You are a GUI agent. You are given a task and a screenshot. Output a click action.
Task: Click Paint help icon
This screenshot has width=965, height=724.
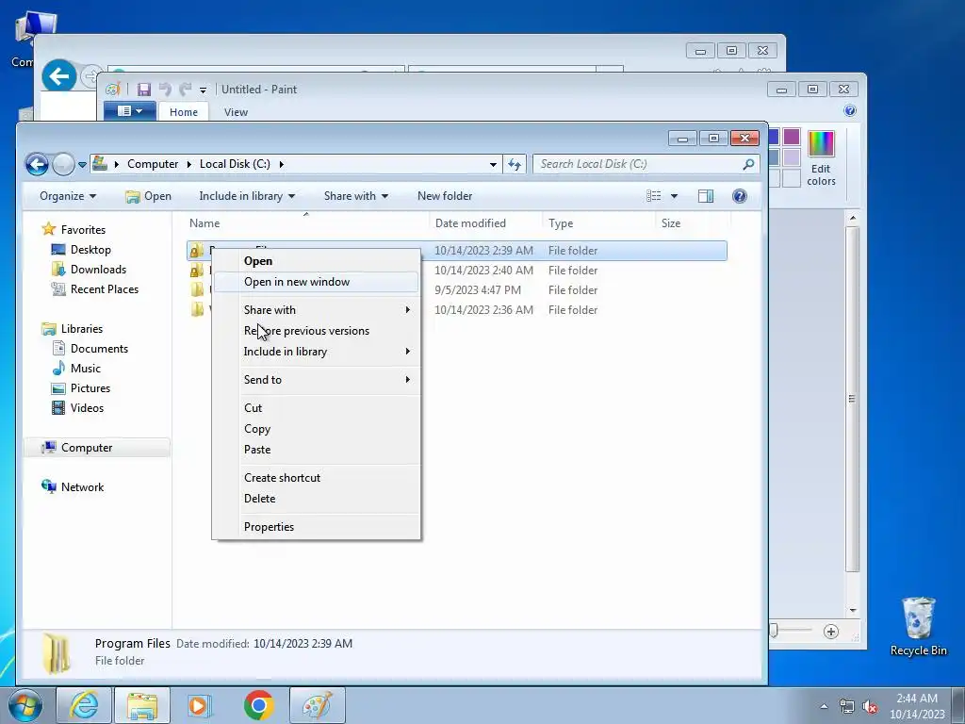pyautogui.click(x=850, y=111)
